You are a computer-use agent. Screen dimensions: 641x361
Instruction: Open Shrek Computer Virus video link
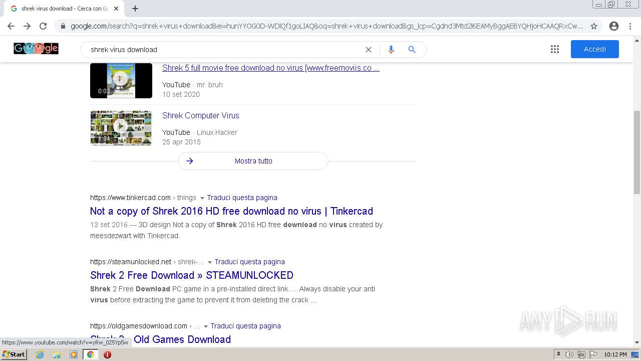201,115
